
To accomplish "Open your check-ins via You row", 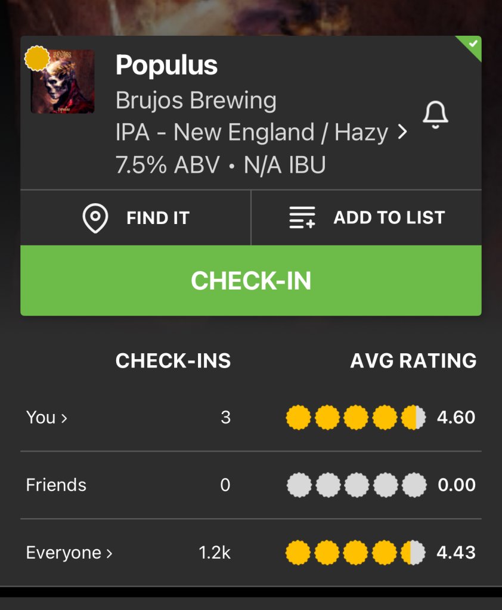I will (47, 418).
